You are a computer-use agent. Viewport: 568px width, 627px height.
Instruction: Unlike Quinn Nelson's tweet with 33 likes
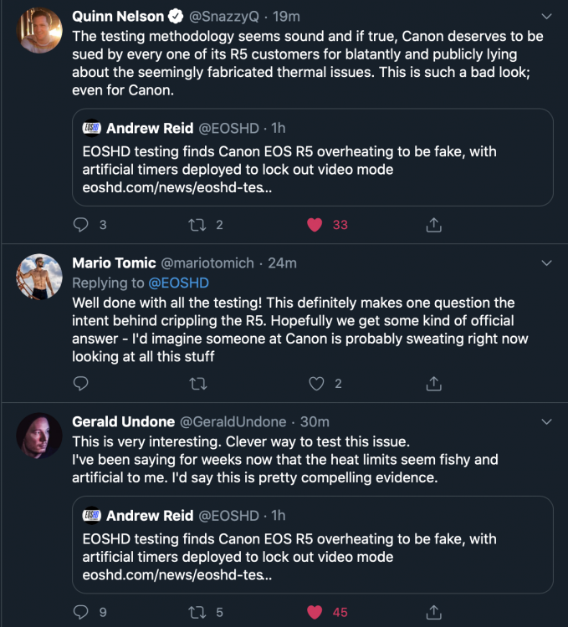(315, 225)
